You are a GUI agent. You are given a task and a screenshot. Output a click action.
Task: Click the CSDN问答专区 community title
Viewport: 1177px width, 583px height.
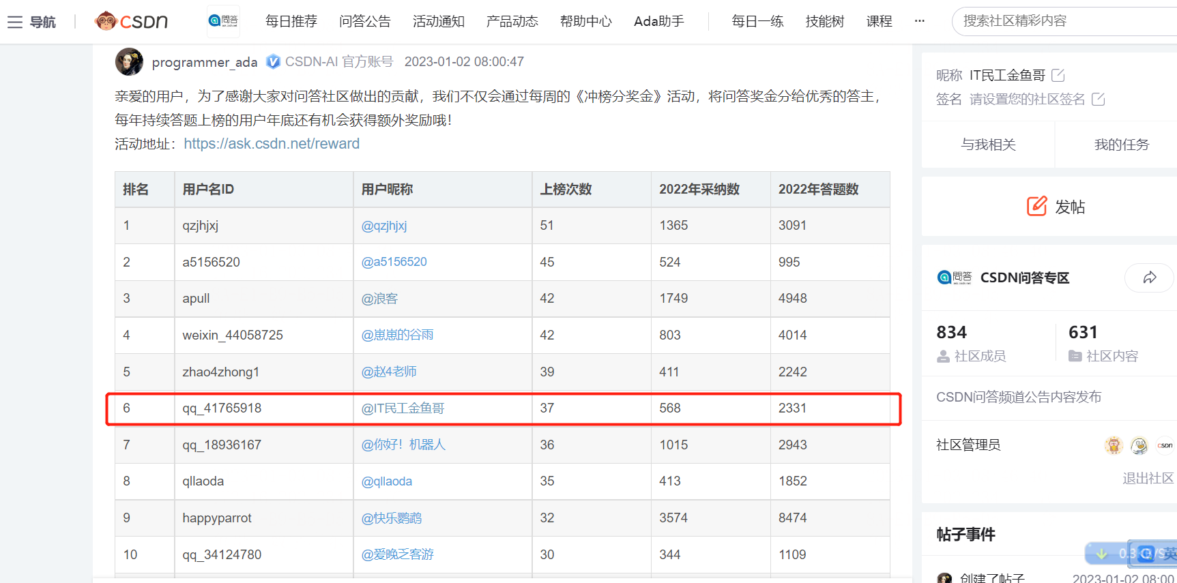(1025, 278)
